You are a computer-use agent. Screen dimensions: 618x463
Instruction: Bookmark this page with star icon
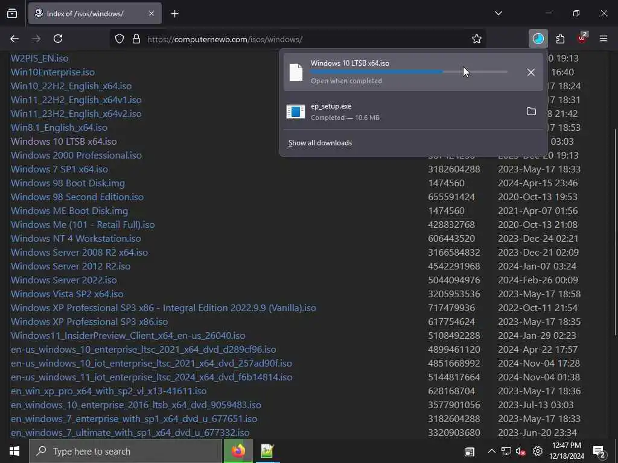[x=477, y=39]
